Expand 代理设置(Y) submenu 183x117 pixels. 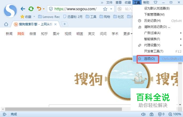(x=158, y=45)
